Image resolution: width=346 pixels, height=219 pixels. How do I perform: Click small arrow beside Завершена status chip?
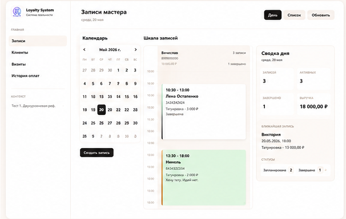(326, 170)
